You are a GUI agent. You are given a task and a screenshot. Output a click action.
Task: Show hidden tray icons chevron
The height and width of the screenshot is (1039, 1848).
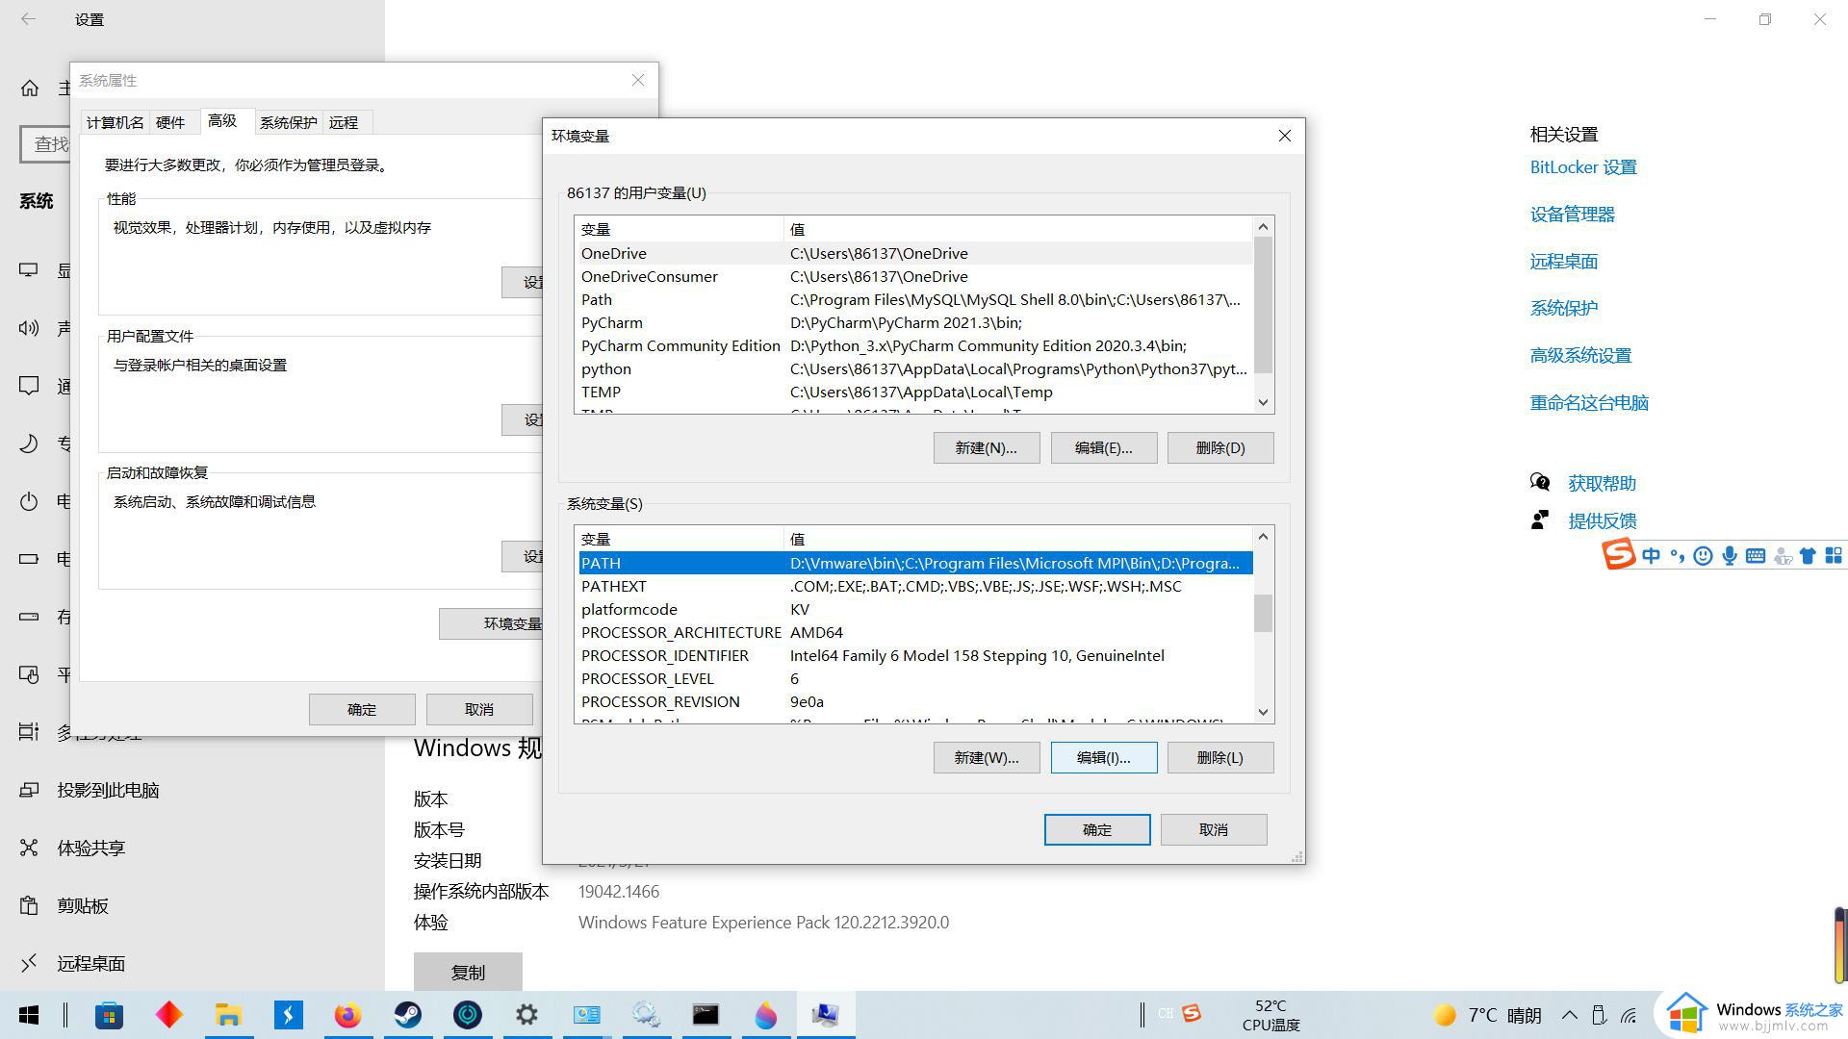click(1569, 1015)
